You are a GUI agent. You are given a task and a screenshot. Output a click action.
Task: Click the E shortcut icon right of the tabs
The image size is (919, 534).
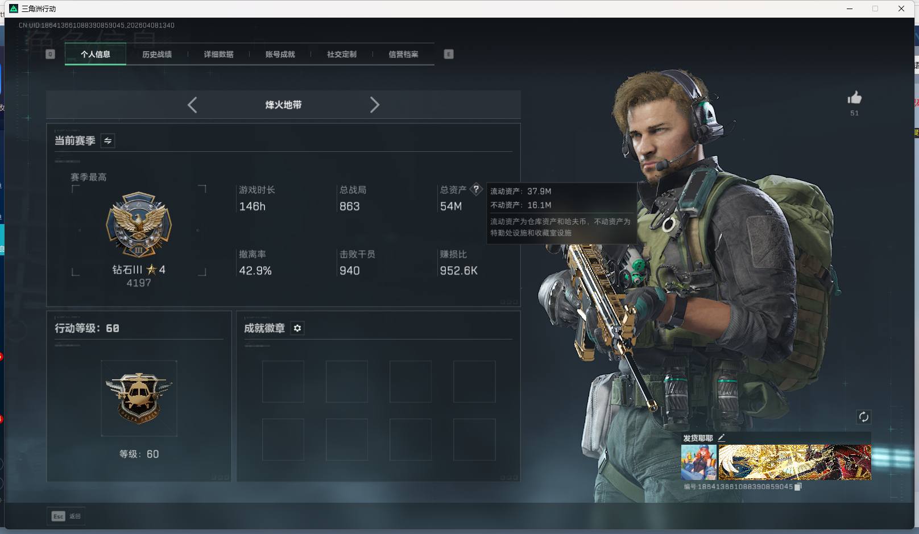coord(449,54)
